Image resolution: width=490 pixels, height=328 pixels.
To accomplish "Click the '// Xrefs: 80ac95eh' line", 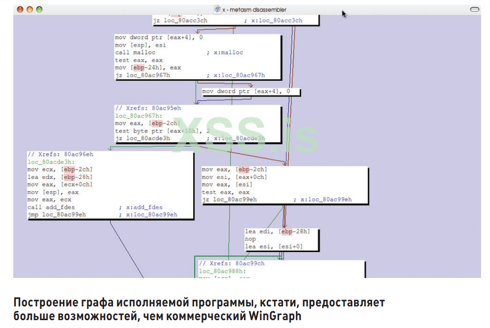I will 148,108.
